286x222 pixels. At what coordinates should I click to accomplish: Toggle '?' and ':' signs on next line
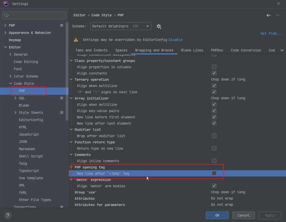214,92
